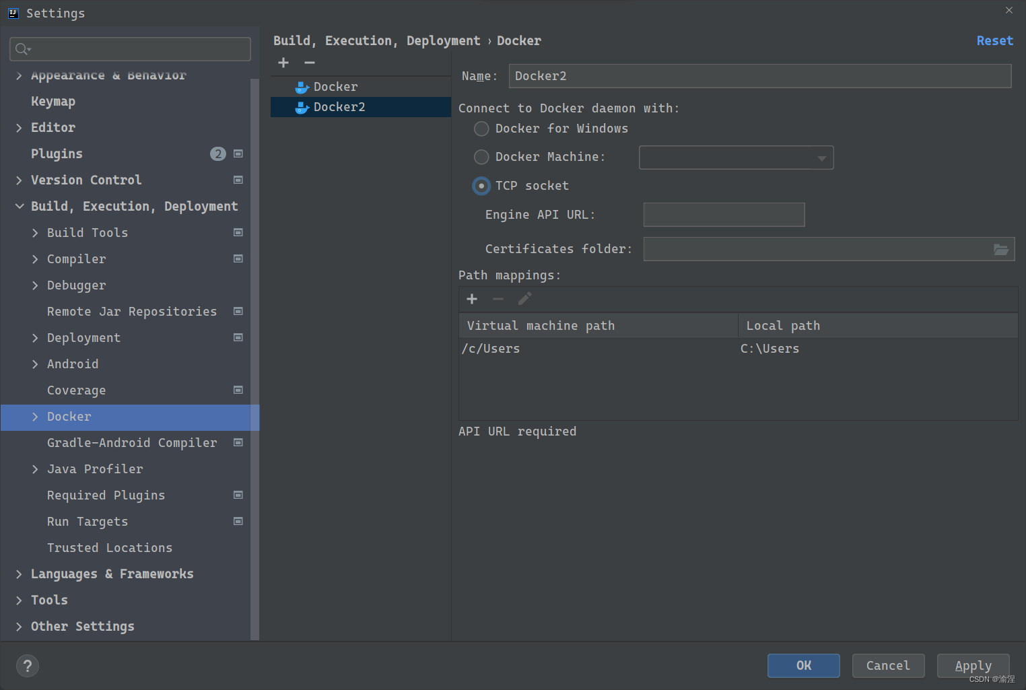Expand the Build Tools node

pyautogui.click(x=35, y=233)
